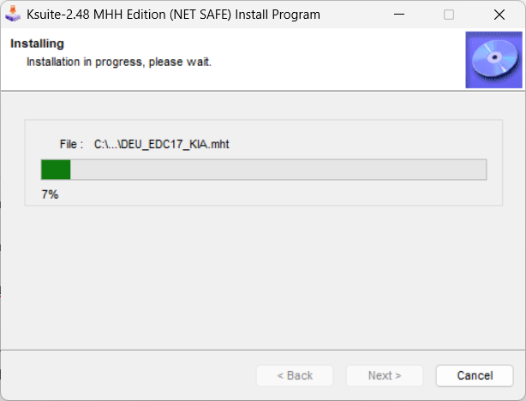
Task: Click blank white header area beside the disc icon
Action: click(343, 60)
